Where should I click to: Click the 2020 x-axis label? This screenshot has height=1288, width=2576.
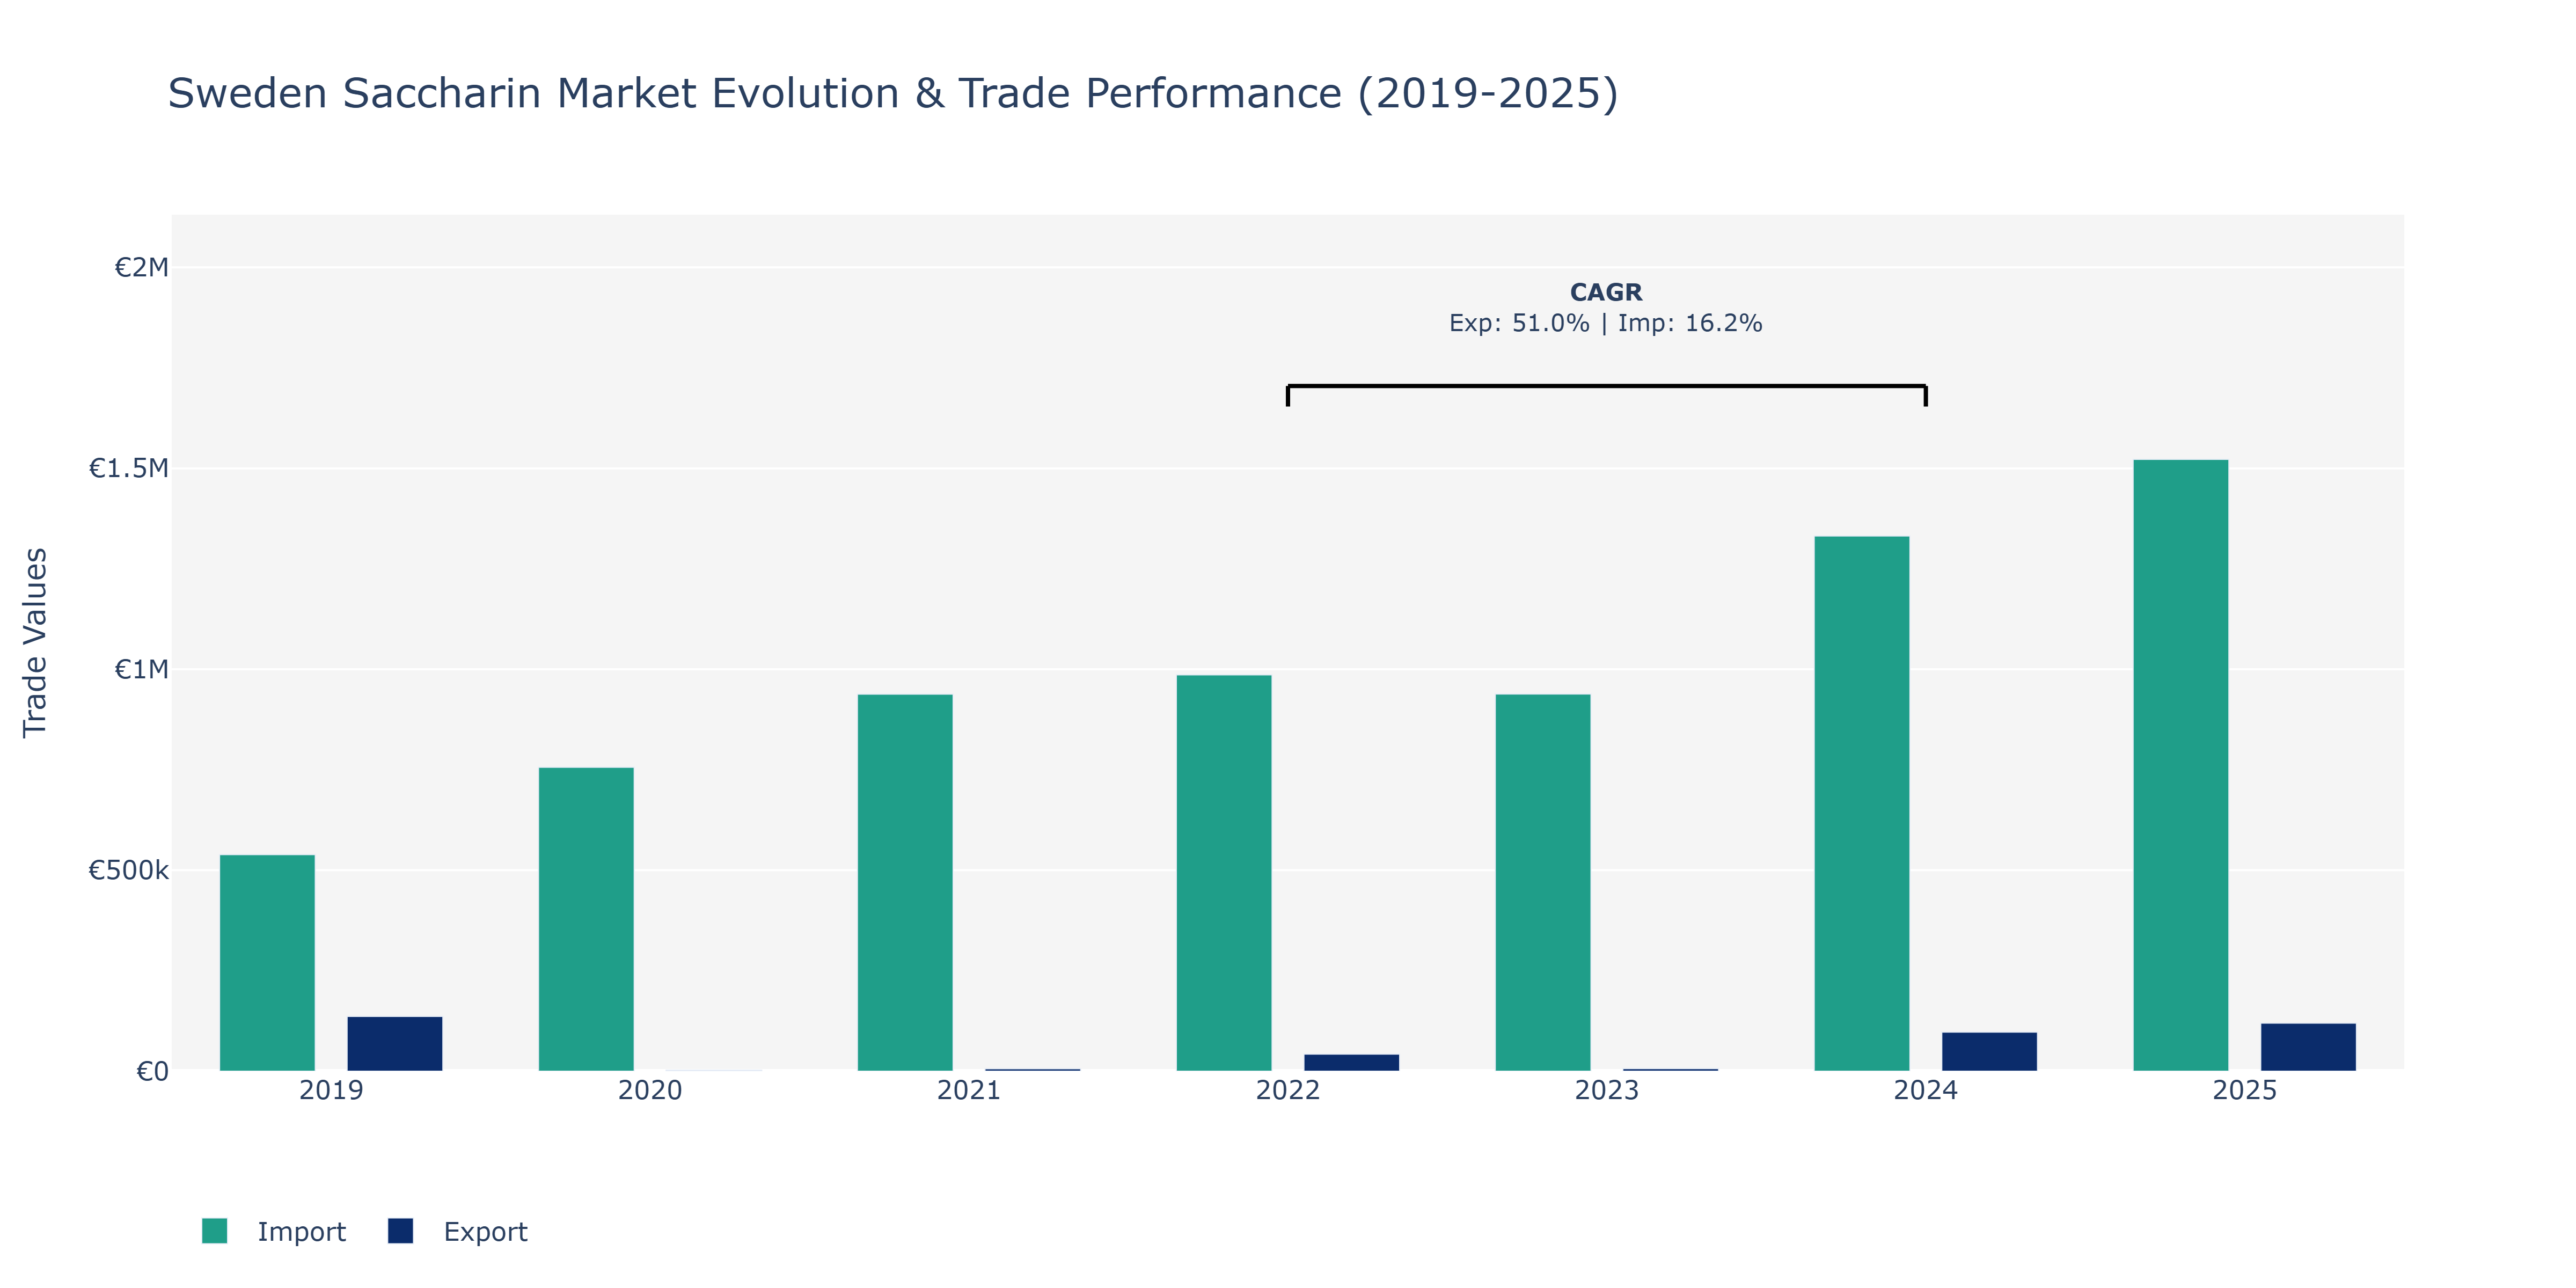coord(650,1090)
